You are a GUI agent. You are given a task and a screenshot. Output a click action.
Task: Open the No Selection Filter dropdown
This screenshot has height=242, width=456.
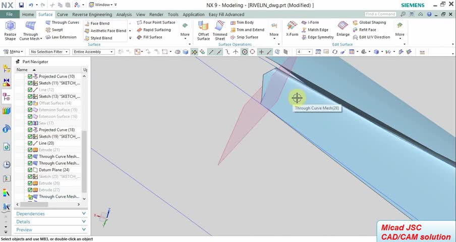coord(49,52)
